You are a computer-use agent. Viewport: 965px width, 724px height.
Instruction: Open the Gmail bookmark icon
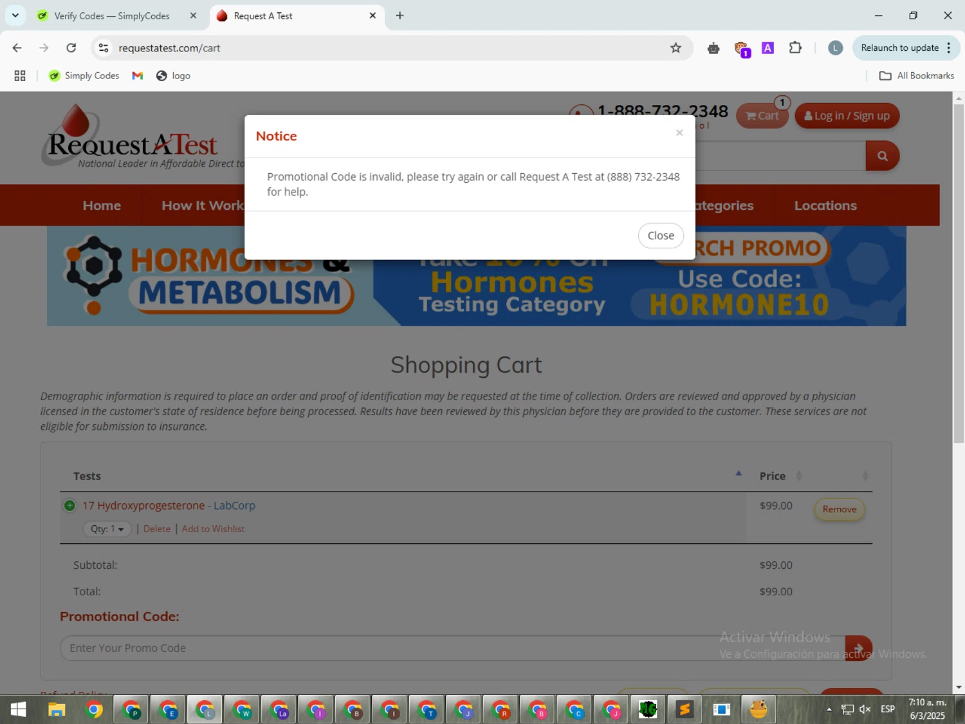tap(137, 76)
